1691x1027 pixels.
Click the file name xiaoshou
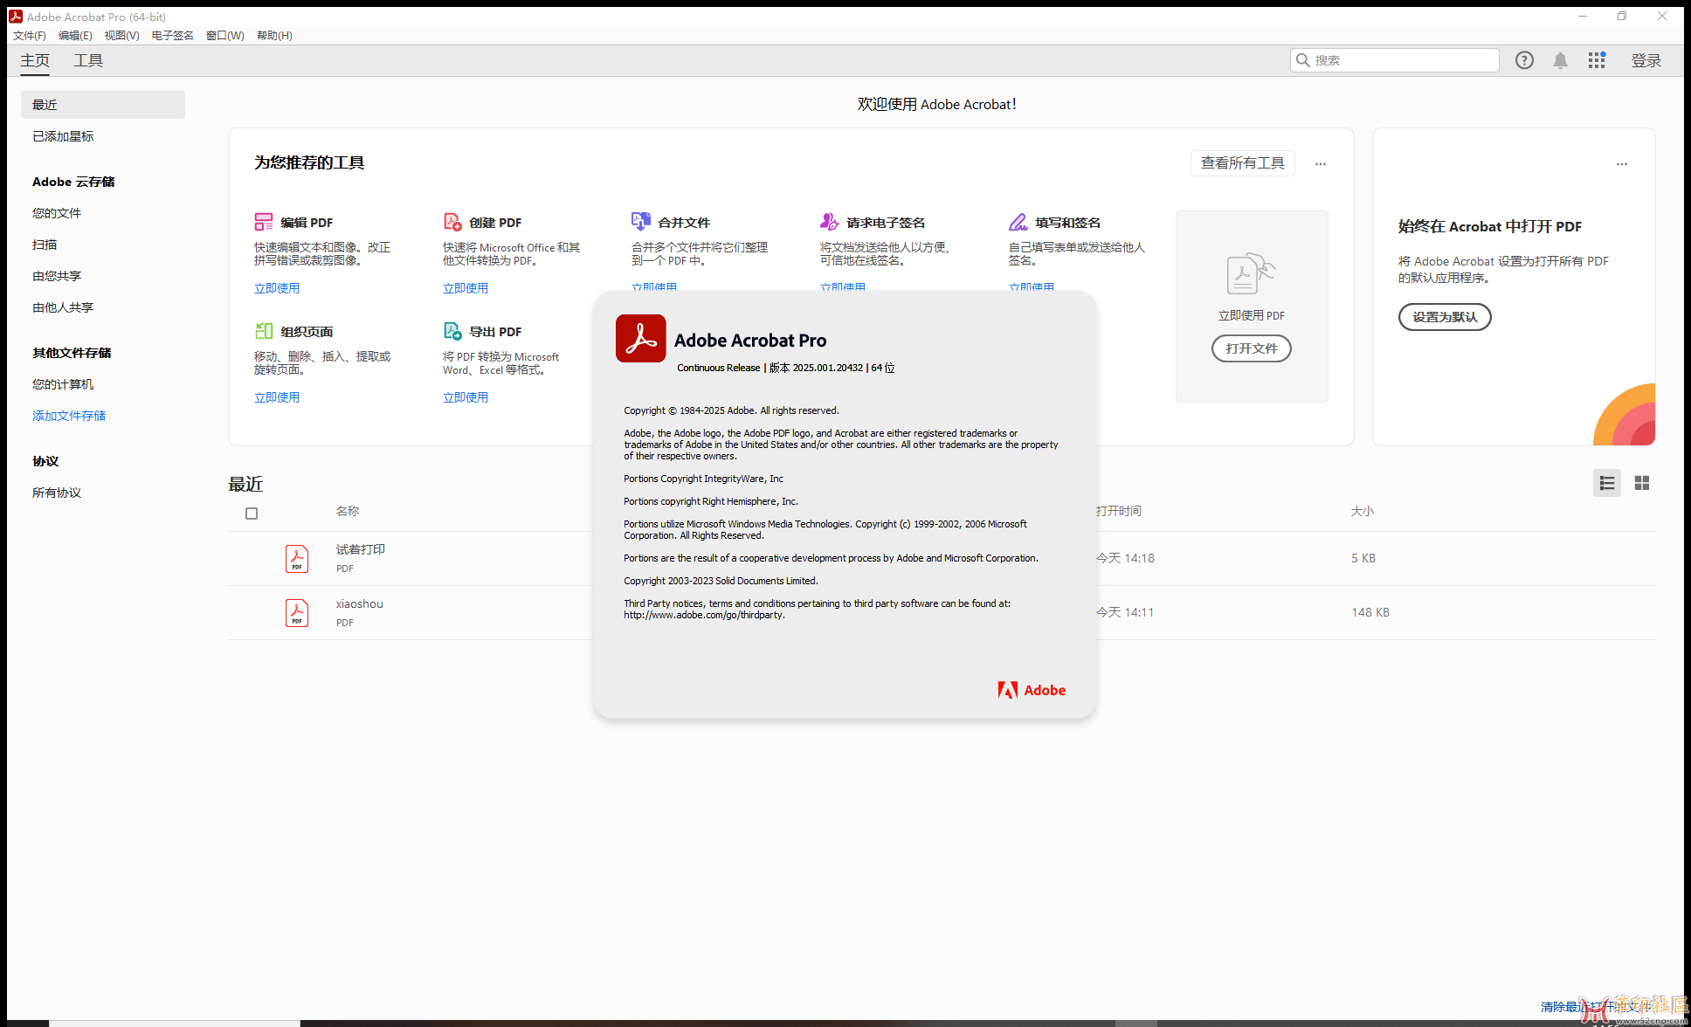[360, 603]
